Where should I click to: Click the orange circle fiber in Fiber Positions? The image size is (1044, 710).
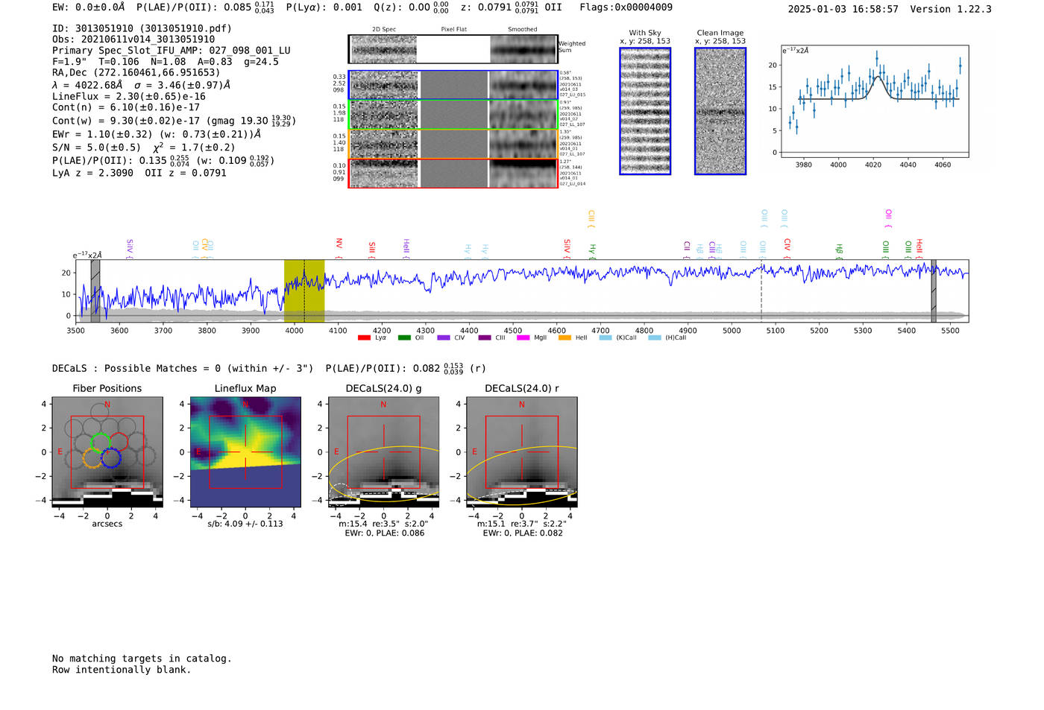coord(92,458)
